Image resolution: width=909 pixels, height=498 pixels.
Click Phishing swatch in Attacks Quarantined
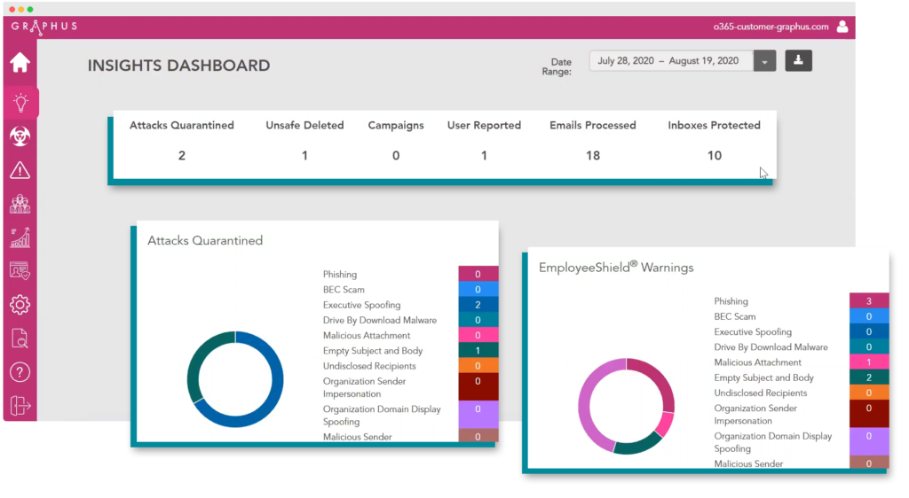pos(478,274)
